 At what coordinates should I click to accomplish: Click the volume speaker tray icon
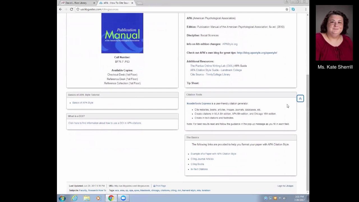pos(285,198)
